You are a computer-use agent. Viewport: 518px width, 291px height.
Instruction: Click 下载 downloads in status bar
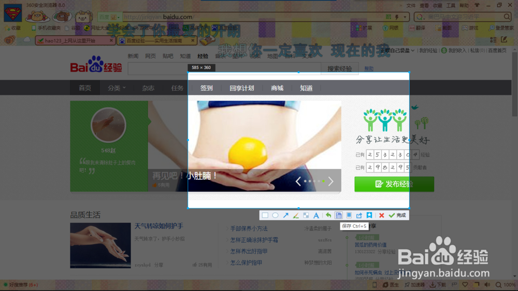coord(438,285)
